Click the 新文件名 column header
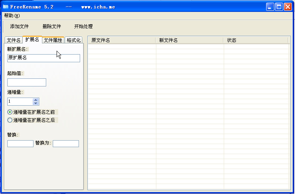The height and width of the screenshot is (194, 295). pyautogui.click(x=189, y=40)
